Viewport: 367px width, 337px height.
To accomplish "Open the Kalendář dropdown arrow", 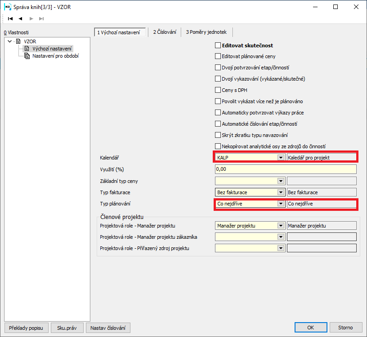I will 281,158.
